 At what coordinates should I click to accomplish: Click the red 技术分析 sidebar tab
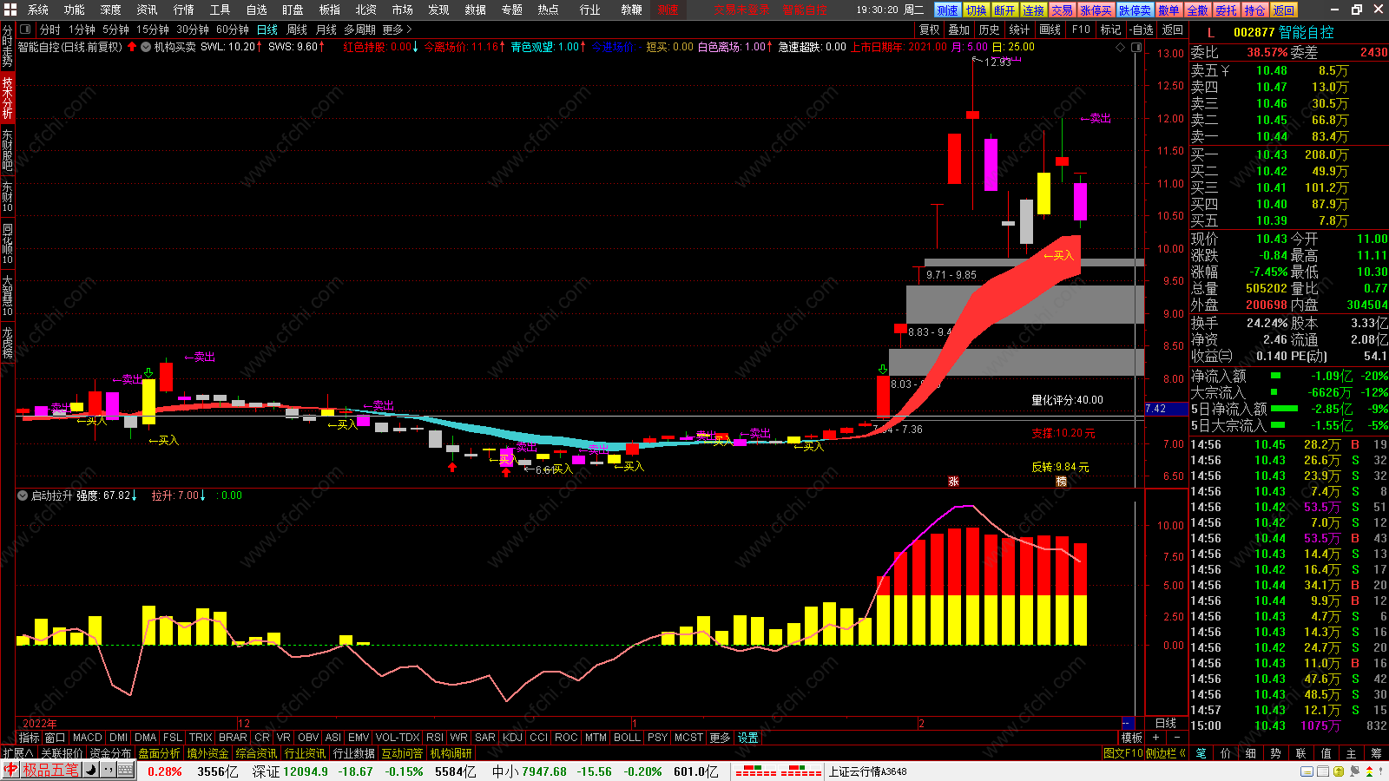7,97
